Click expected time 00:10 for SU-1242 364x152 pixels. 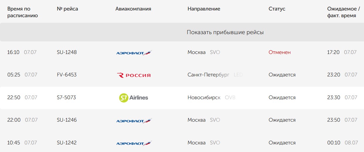pos(334,143)
